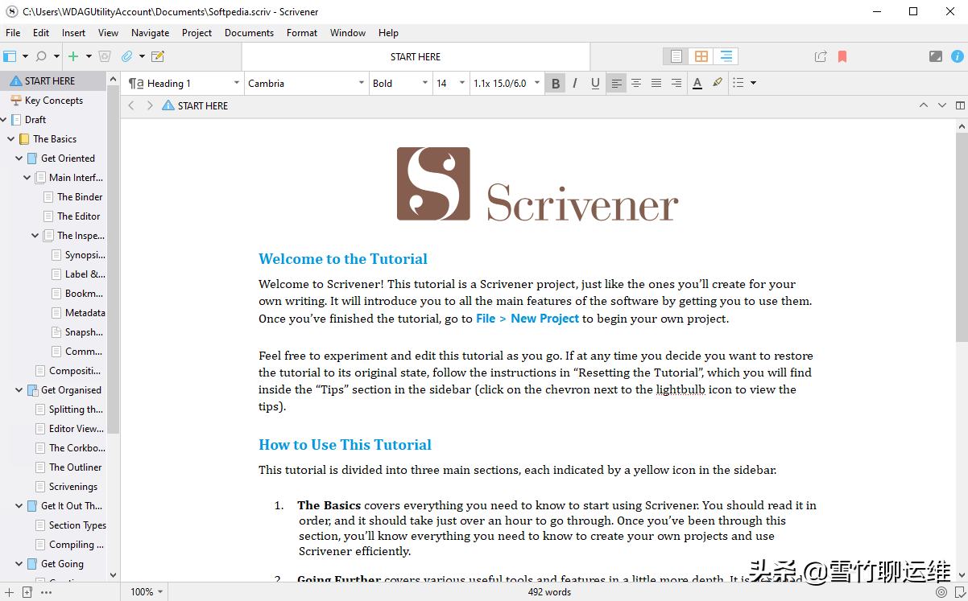The image size is (968, 601).
Task: Select Key Concepts in binder
Action: coord(54,101)
